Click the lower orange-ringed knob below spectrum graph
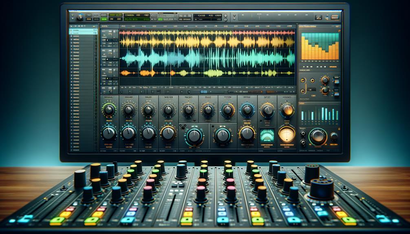 pos(325,90)
